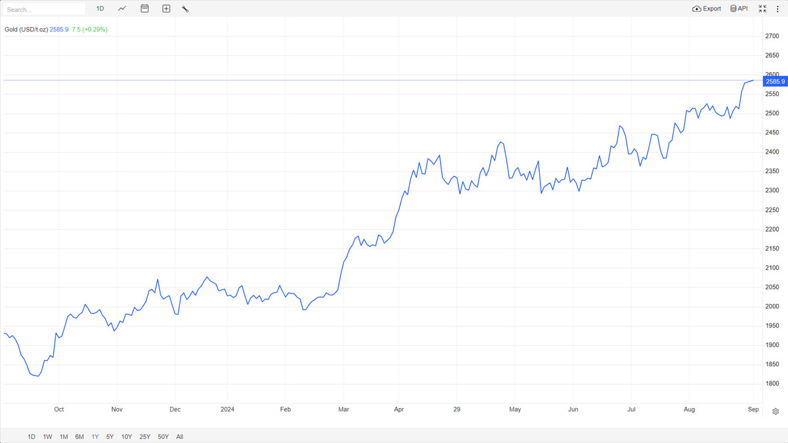This screenshot has width=788, height=443.
Task: Switch to the 10Y time range
Action: (x=127, y=436)
